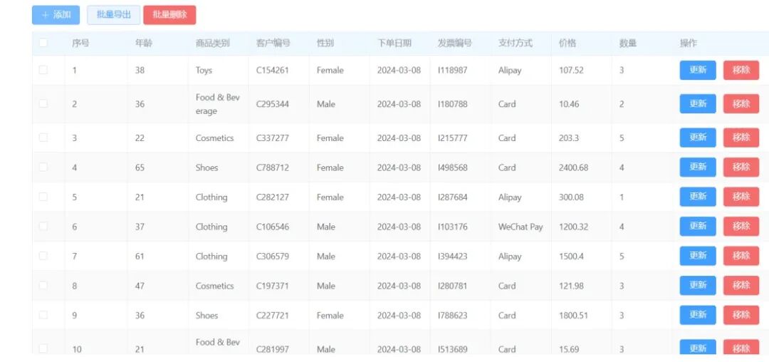
Task: Click the 批量删除 button
Action: click(x=169, y=15)
